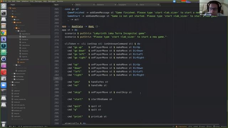Click AppState type in line 270

tap(77, 26)
